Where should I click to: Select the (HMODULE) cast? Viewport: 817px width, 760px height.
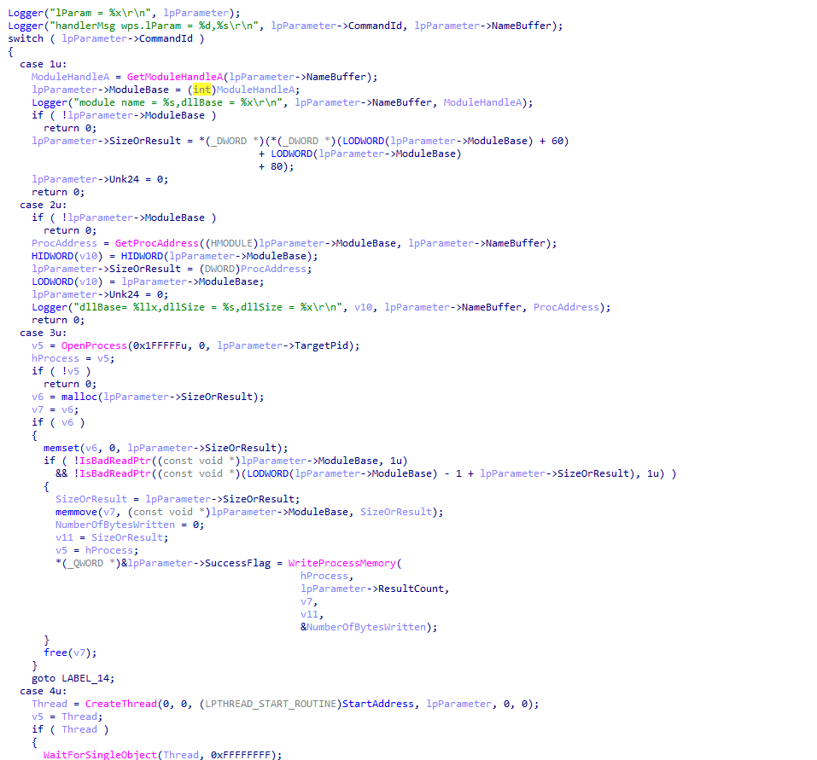pyautogui.click(x=232, y=244)
